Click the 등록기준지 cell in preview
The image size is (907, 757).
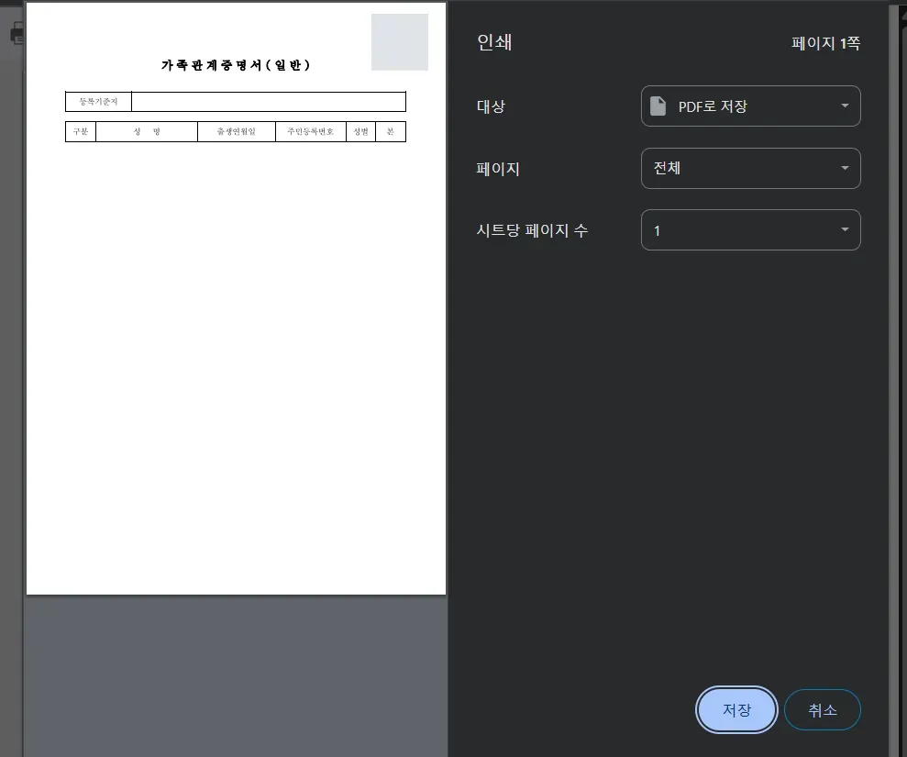click(98, 101)
